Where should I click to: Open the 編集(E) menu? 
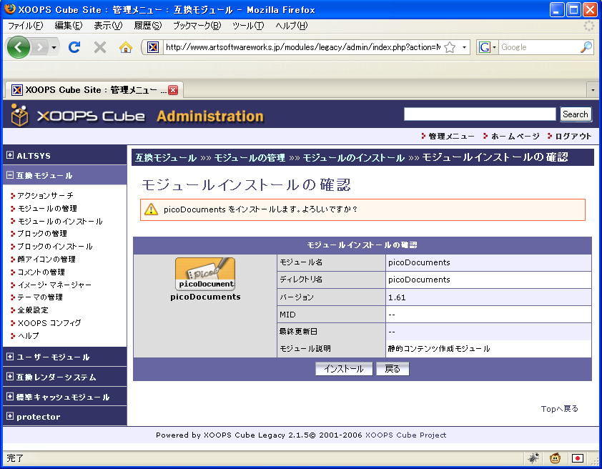pos(69,26)
